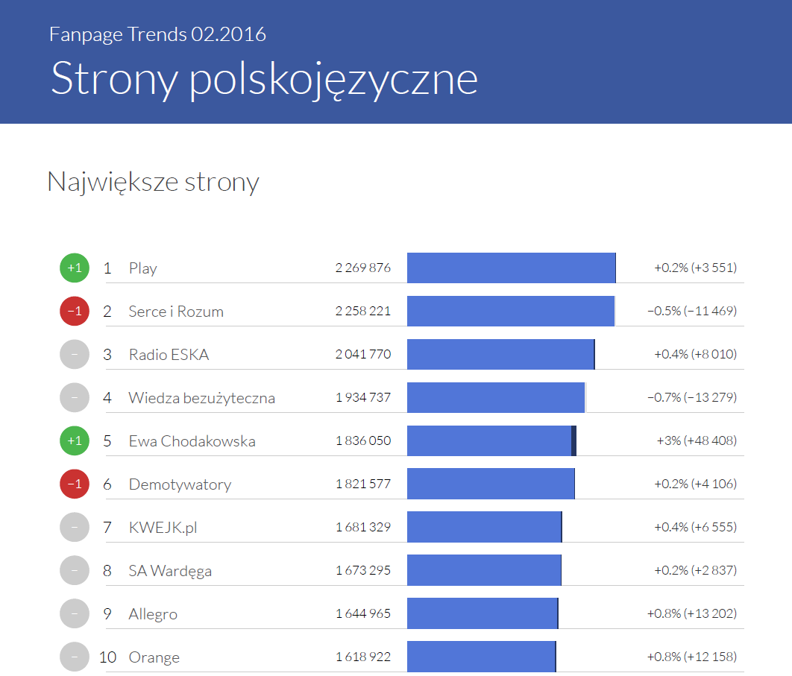Viewport: 792px width, 676px height.
Task: Open the Serce i Rozum page
Action: [176, 312]
